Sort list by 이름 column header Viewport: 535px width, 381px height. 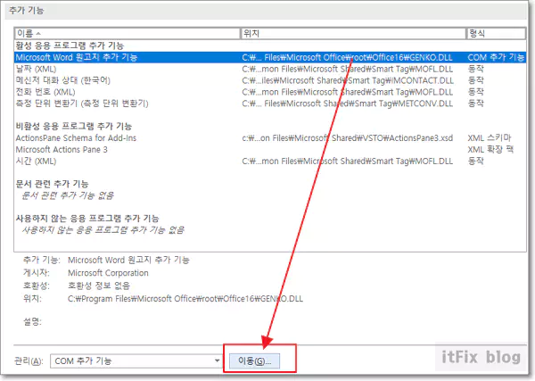[x=128, y=33]
